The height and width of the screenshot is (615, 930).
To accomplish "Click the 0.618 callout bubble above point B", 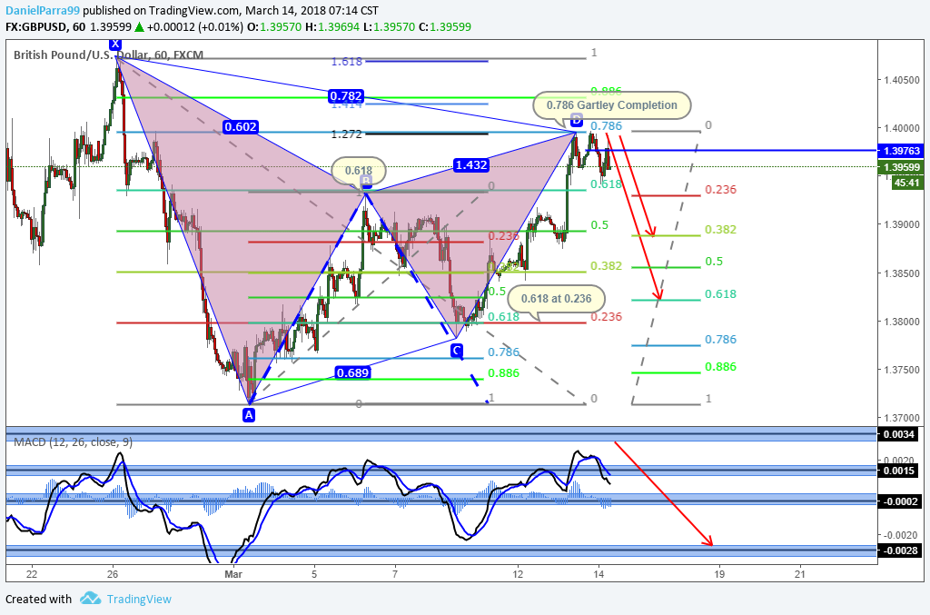I will coord(359,171).
